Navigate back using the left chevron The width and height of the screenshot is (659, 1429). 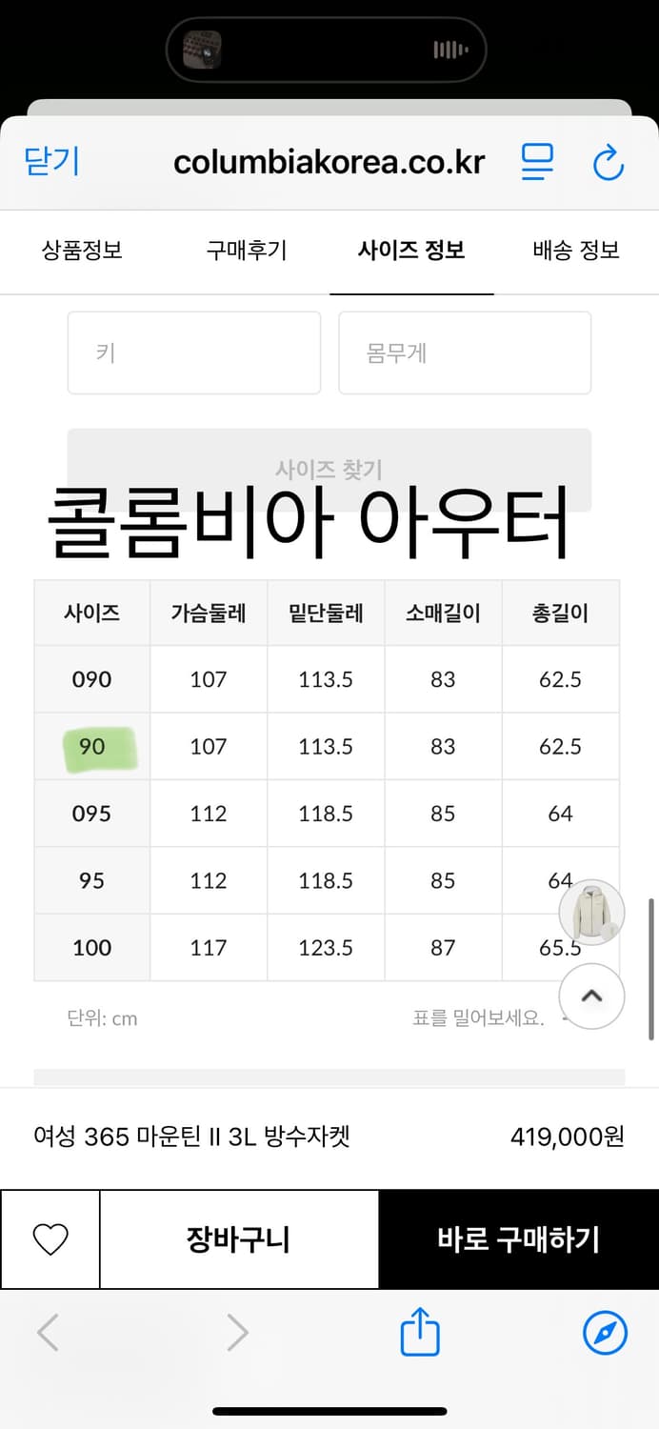(x=47, y=1334)
